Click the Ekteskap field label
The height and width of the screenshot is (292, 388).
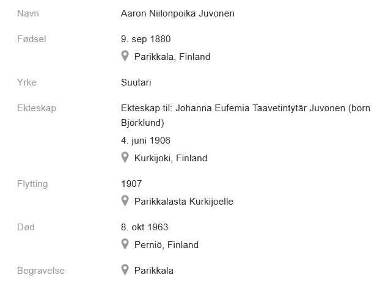click(37, 108)
